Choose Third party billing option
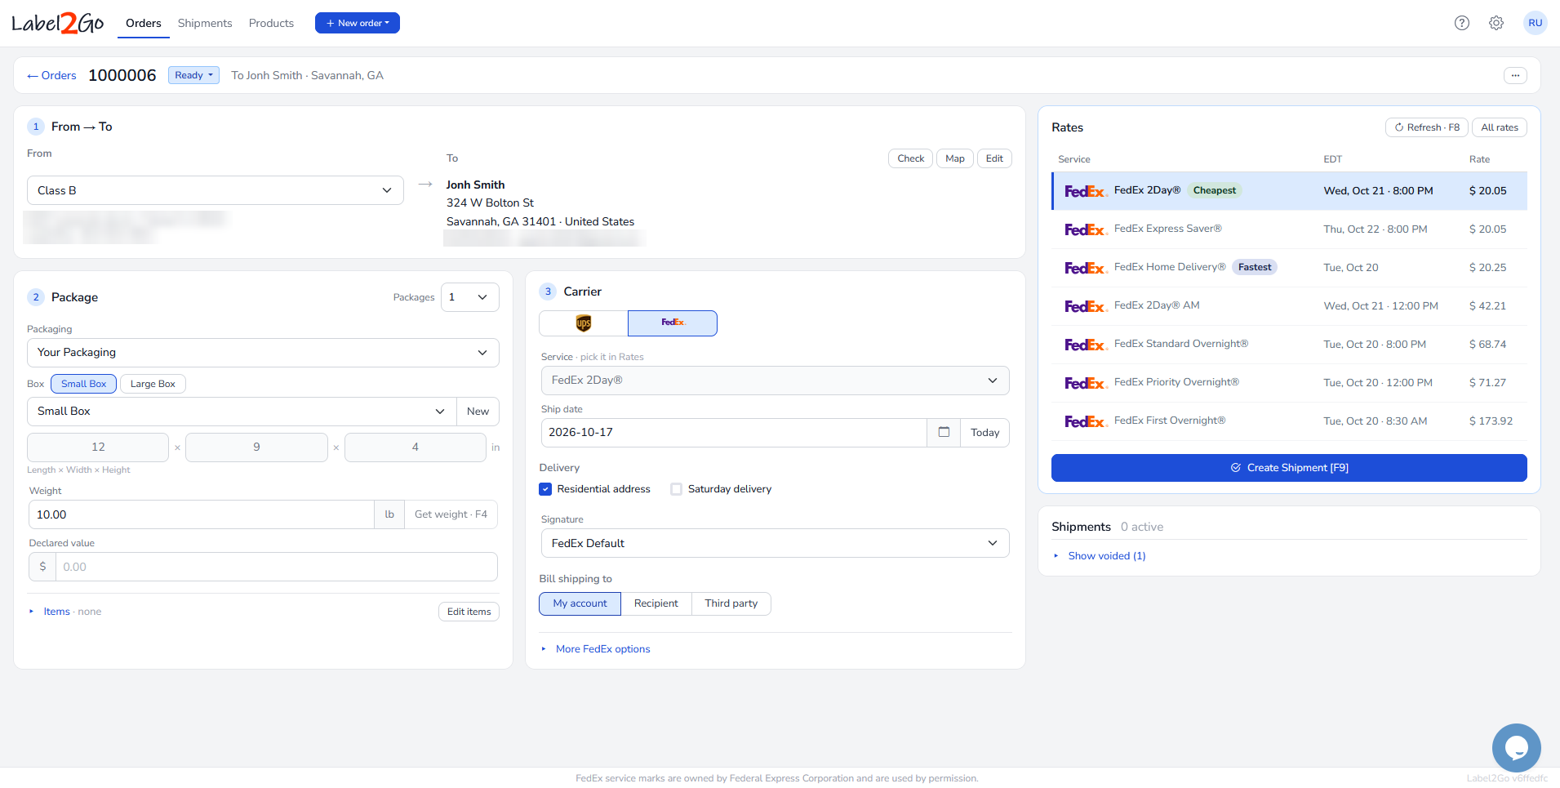The image size is (1560, 788). click(x=731, y=603)
